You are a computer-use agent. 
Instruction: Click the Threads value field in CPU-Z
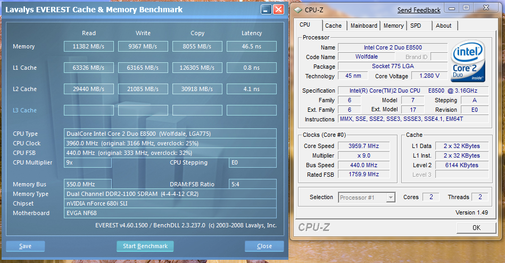(x=480, y=197)
